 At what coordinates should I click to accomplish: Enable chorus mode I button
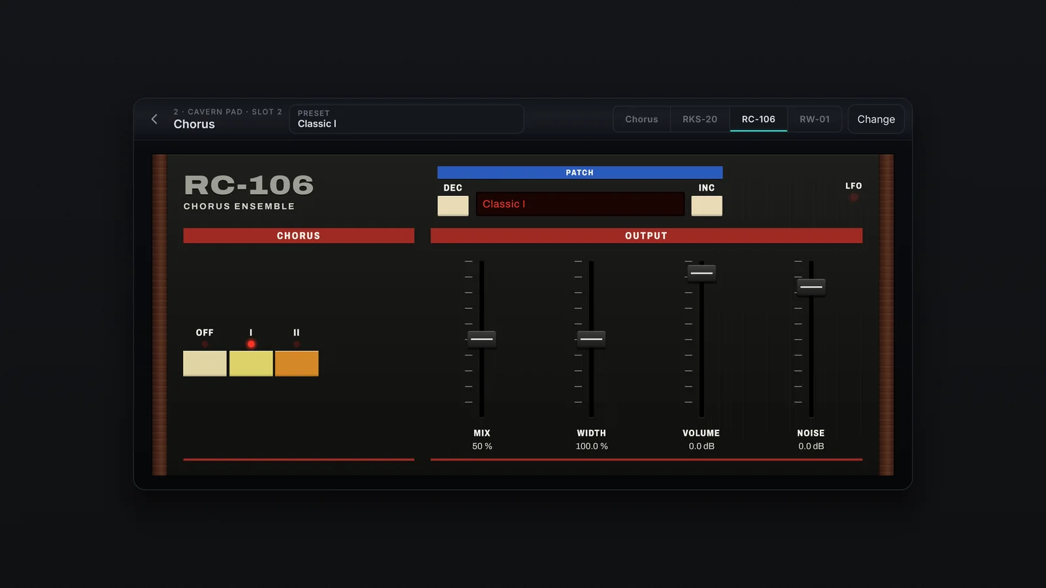click(251, 363)
